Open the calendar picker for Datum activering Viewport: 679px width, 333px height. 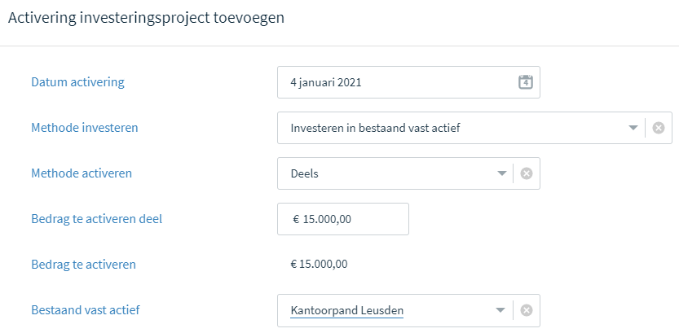(525, 82)
